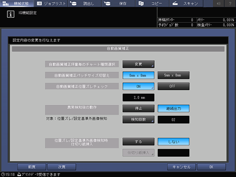Select 6mm x 8mm patch size
Viewport: 236px width, 177px height.
(x=138, y=75)
